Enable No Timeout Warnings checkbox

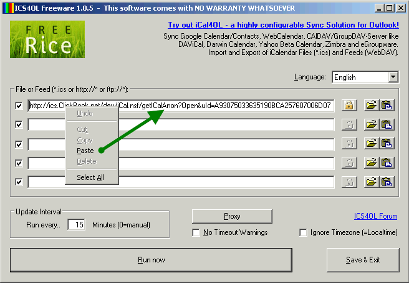[196, 232]
